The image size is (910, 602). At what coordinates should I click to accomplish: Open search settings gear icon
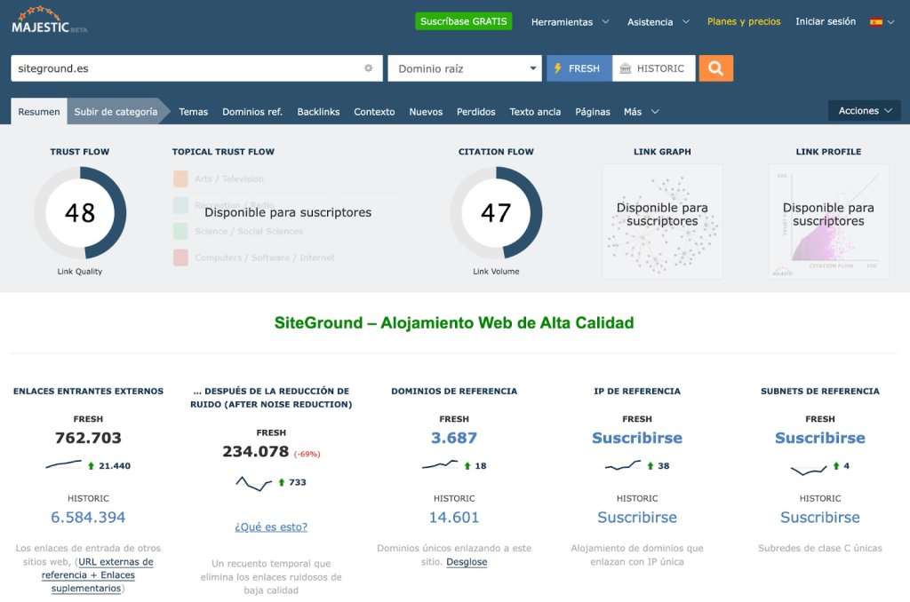(368, 67)
